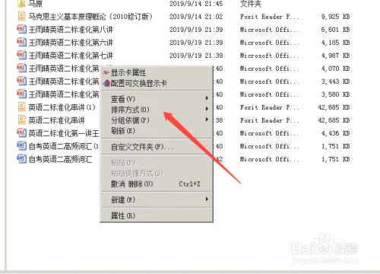The height and width of the screenshot is (274, 380).
Task: Click the 4,987 KB size cell
Action: 335,56
